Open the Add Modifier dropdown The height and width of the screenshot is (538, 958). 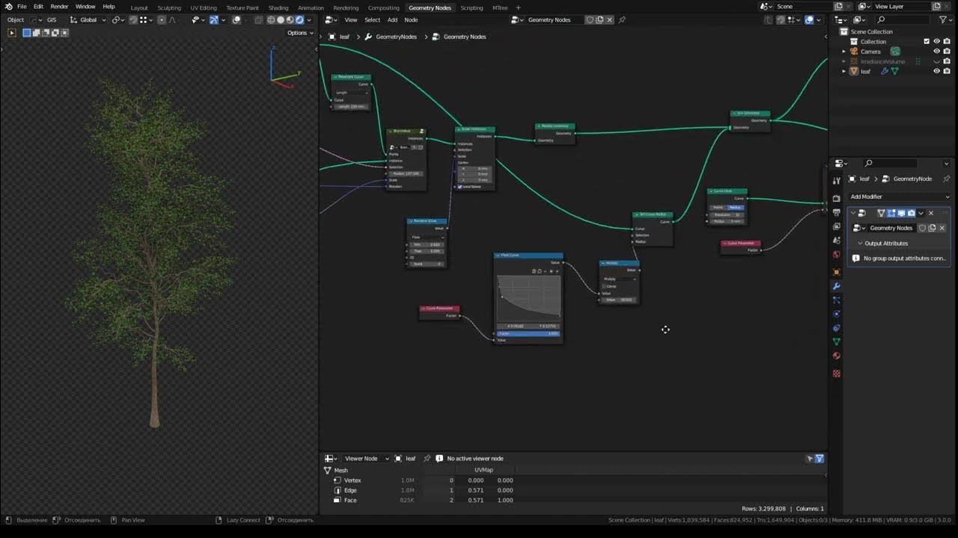[x=900, y=197]
